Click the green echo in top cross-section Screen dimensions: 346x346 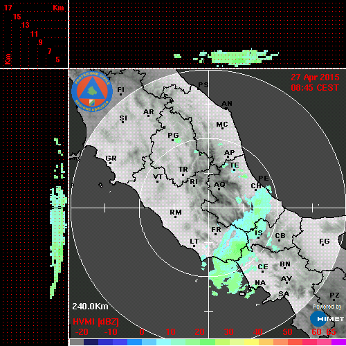(x=237, y=57)
